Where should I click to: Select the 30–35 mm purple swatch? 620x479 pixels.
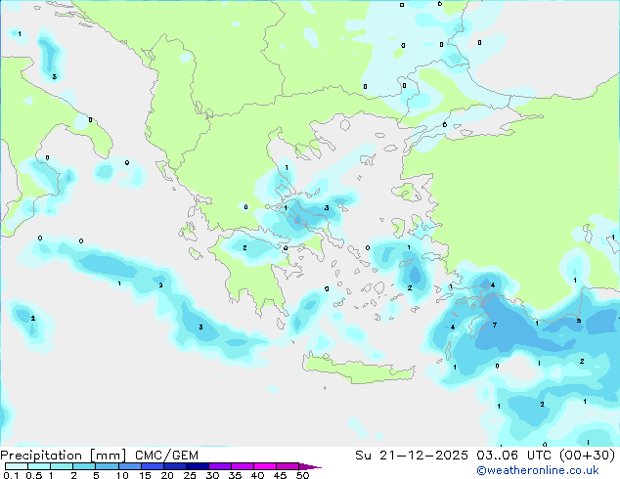tap(219, 466)
